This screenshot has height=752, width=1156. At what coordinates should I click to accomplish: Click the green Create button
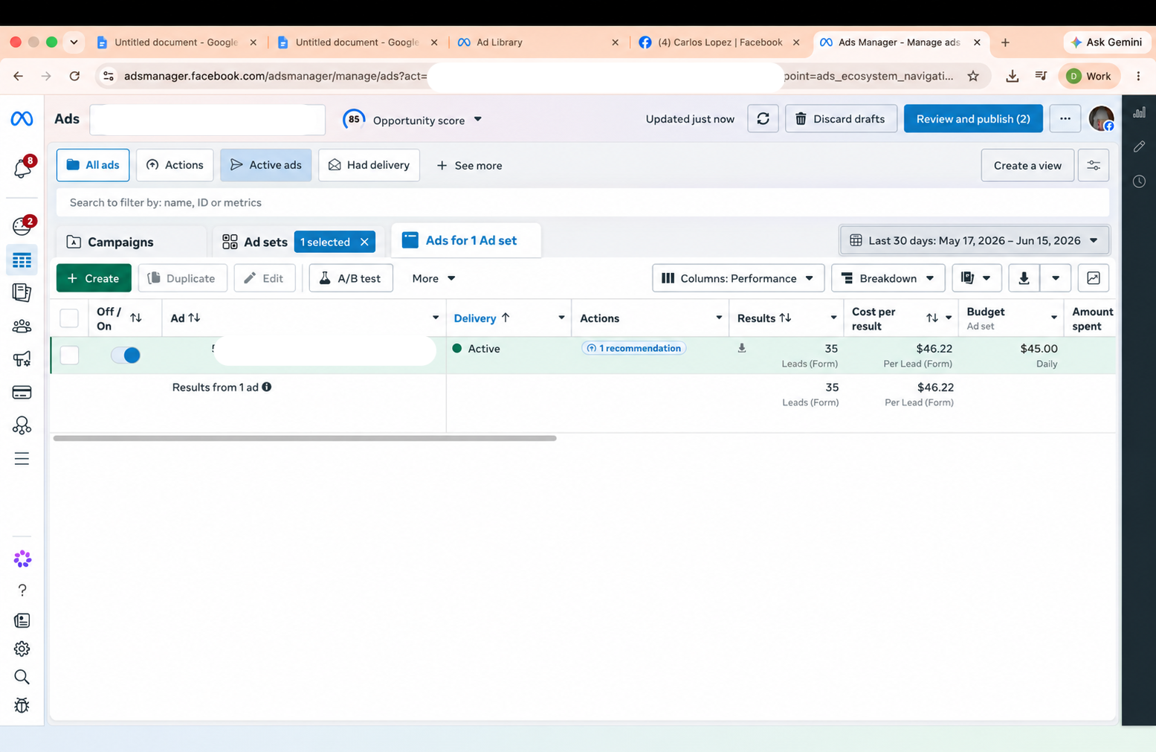94,278
